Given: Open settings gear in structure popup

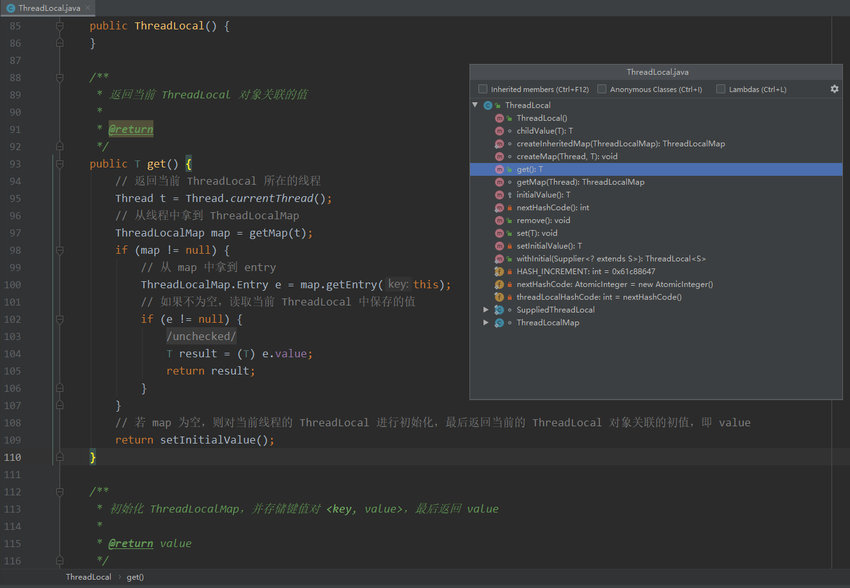Looking at the screenshot, I should [834, 89].
